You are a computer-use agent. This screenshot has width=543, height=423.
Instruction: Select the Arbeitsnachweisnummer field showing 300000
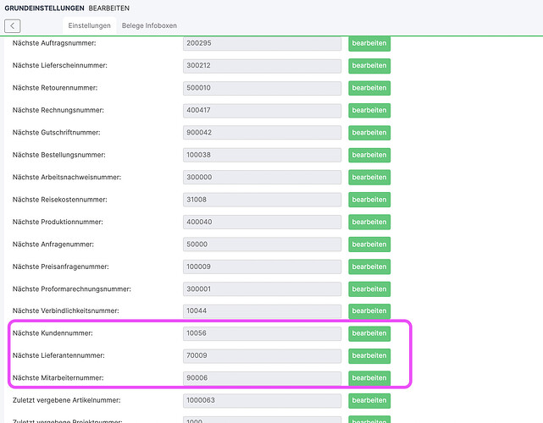[262, 178]
